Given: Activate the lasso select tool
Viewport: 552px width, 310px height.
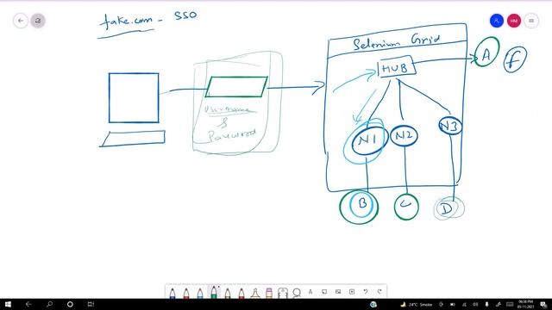Looking at the screenshot, I should (297, 293).
